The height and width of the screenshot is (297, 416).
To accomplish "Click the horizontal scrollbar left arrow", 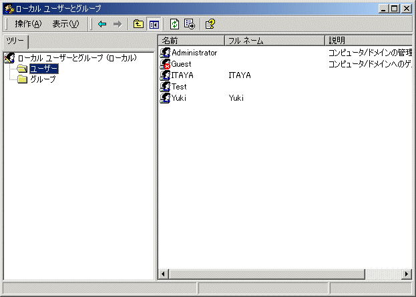I will [x=164, y=274].
